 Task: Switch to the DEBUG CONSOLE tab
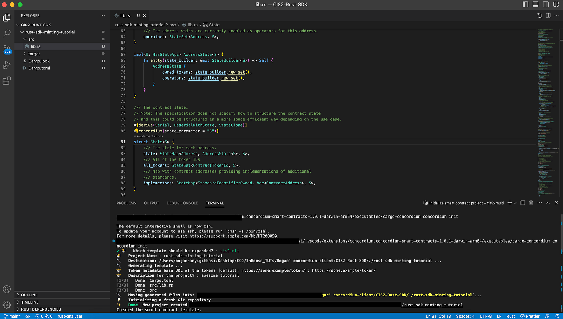182,203
